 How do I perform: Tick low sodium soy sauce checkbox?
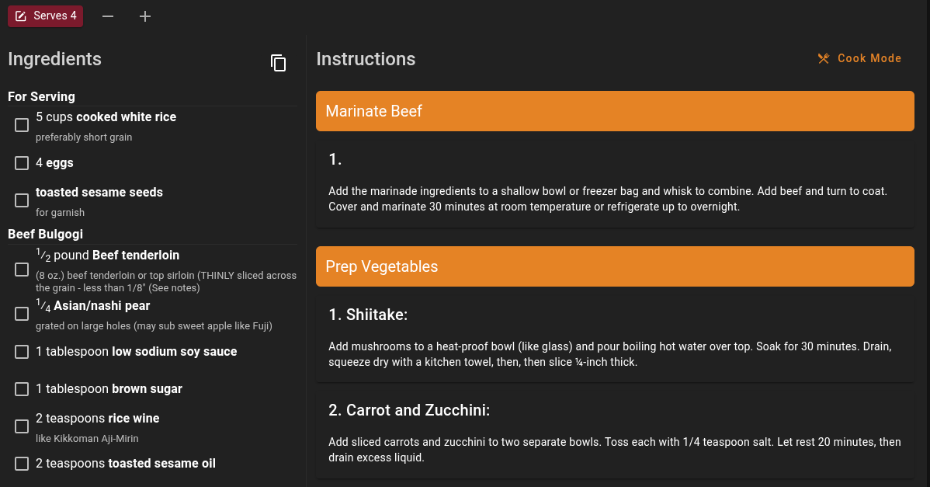22,352
